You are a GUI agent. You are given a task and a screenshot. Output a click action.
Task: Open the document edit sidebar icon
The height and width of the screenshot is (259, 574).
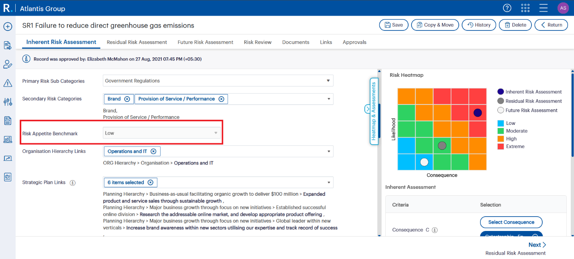(x=8, y=45)
